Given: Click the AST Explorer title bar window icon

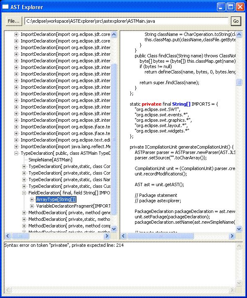Looking at the screenshot, I should pyautogui.click(x=5, y=7).
